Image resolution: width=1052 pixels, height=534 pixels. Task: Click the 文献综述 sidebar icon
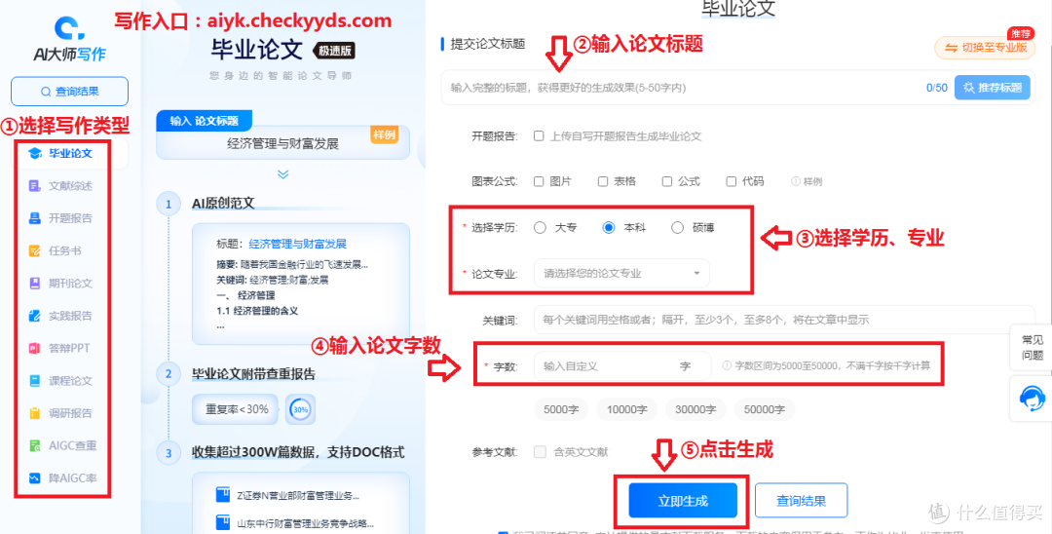[x=35, y=186]
